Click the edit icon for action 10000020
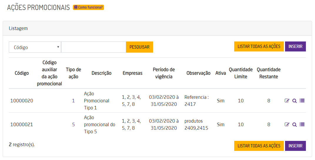Image resolution: width=315 pixels, height=160 pixels. [x=287, y=101]
